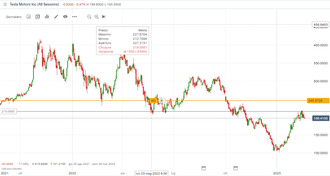Click the 100.0000 price axis label
Image resolution: width=330 pixels, height=176 pixels.
tap(321, 153)
